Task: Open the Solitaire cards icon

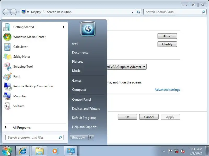Action: [7, 106]
